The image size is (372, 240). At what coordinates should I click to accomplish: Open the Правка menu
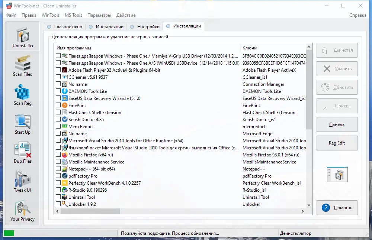pyautogui.click(x=29, y=15)
